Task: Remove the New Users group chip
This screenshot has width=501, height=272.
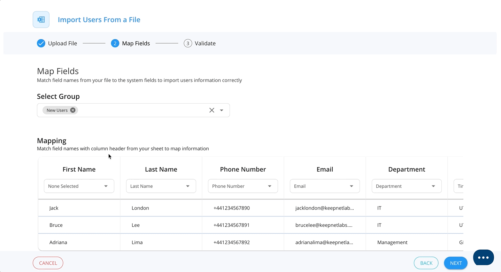Action: pyautogui.click(x=72, y=110)
